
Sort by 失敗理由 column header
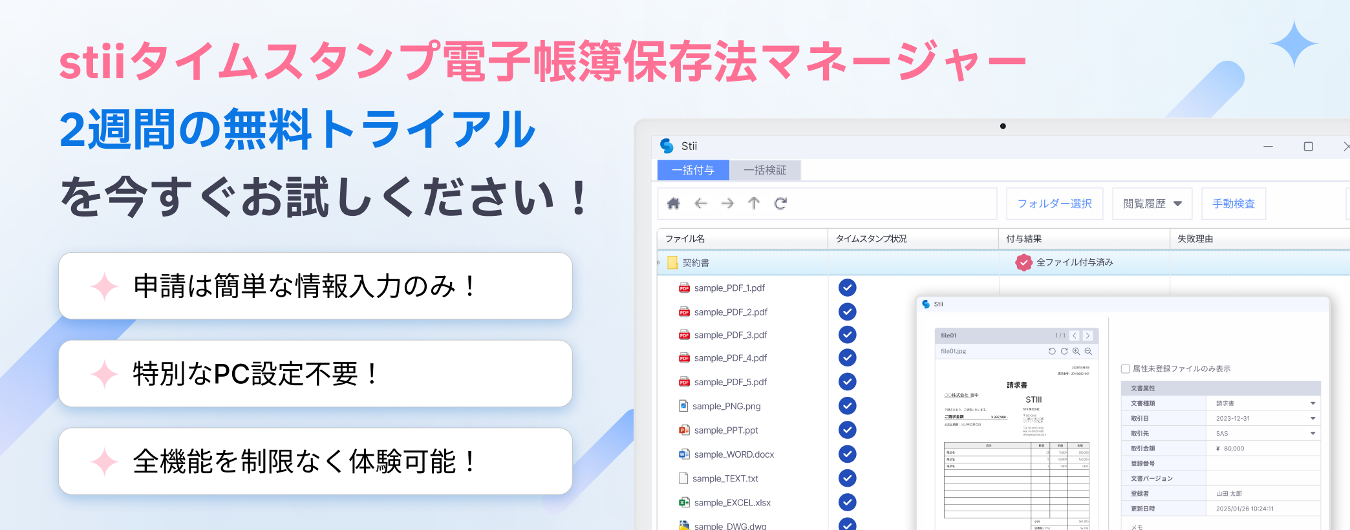1259,238
